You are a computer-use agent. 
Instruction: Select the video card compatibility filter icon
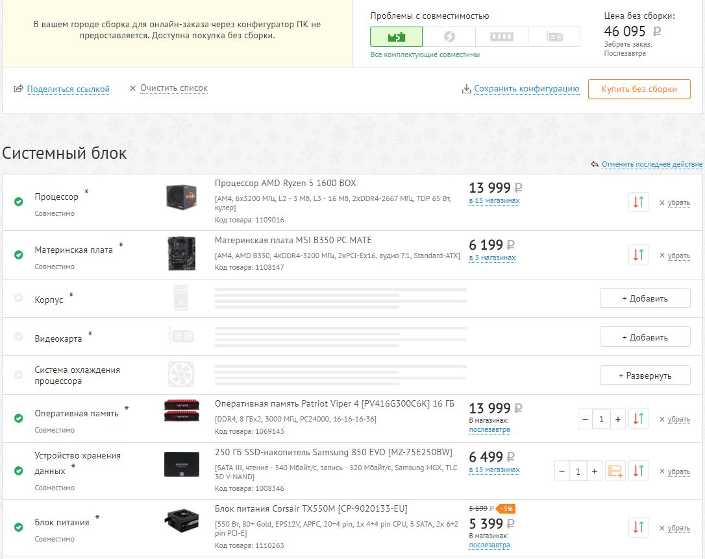[554, 37]
